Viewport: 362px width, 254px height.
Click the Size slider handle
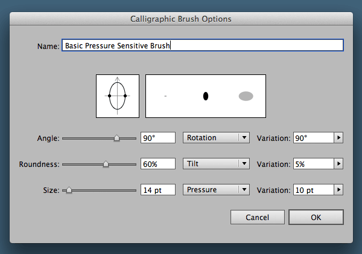(69, 190)
